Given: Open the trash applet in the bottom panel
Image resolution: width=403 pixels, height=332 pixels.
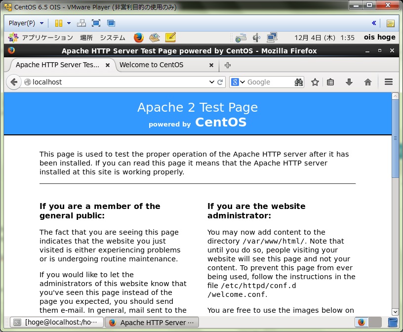Looking at the screenshot, I should [393, 322].
